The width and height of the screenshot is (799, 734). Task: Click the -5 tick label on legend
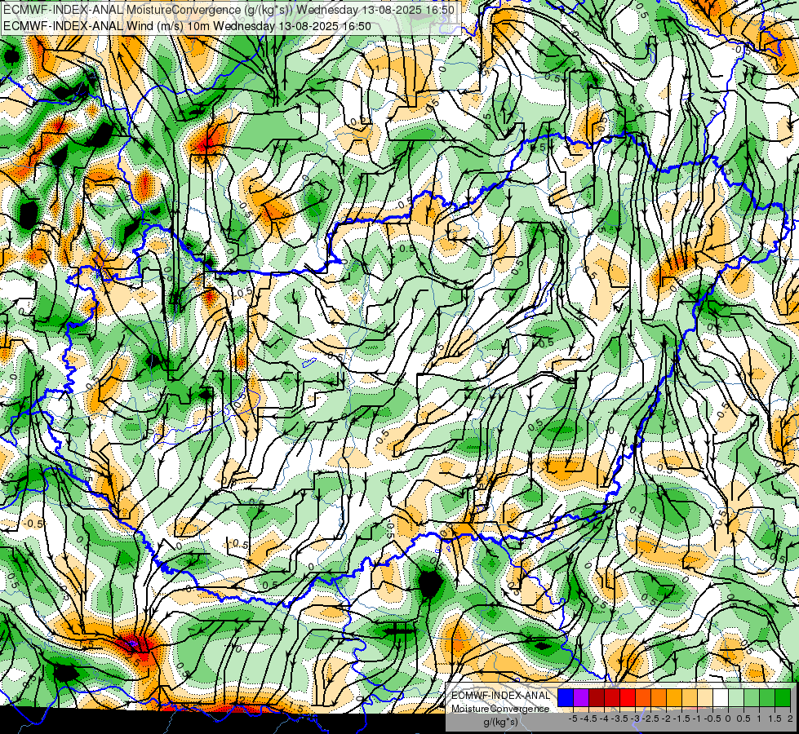(573, 719)
